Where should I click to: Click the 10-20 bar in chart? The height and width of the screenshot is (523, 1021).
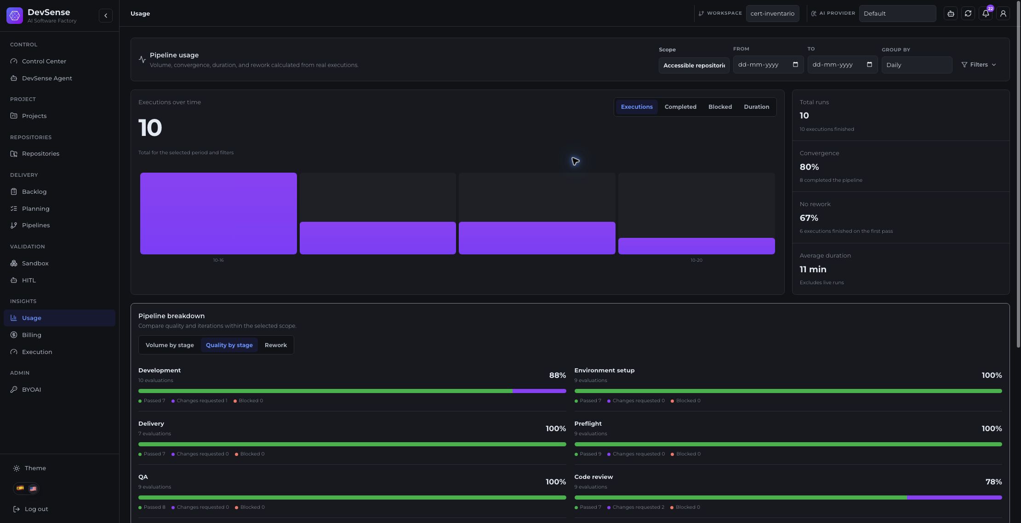[x=696, y=246]
